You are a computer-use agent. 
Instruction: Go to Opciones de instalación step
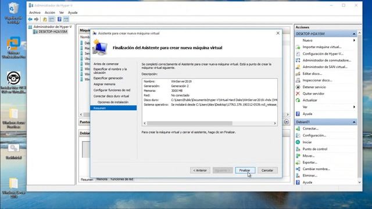coord(113,102)
